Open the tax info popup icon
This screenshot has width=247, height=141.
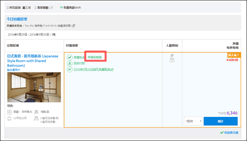pyautogui.click(x=73, y=26)
